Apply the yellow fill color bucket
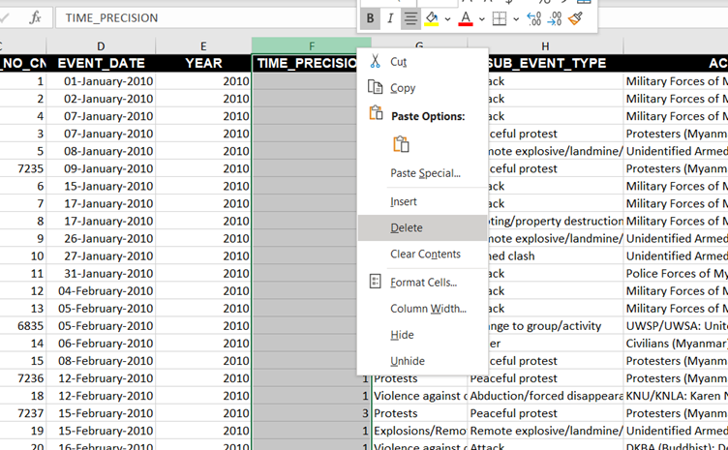Screen dimensions: 728x450 point(432,18)
